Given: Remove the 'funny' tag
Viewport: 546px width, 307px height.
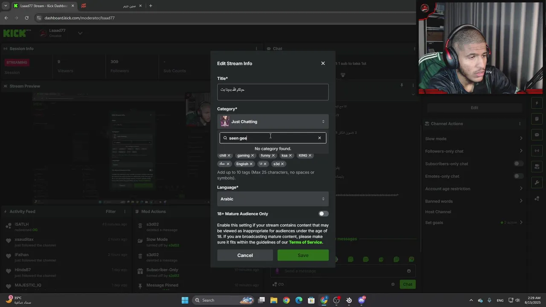Looking at the screenshot, I should coord(273,156).
